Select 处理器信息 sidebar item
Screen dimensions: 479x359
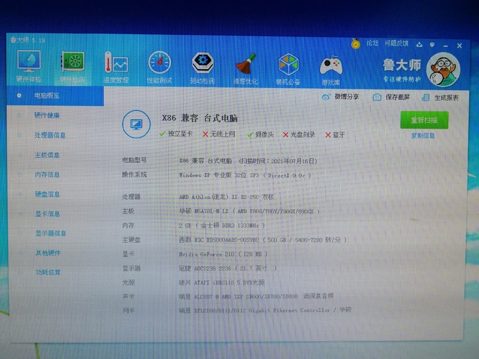pos(50,135)
